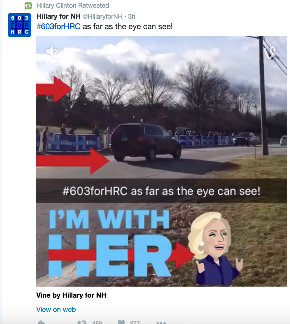Screen dimensions: 290x324
Task: Like the tweet with heart icon
Action: coord(121,322)
